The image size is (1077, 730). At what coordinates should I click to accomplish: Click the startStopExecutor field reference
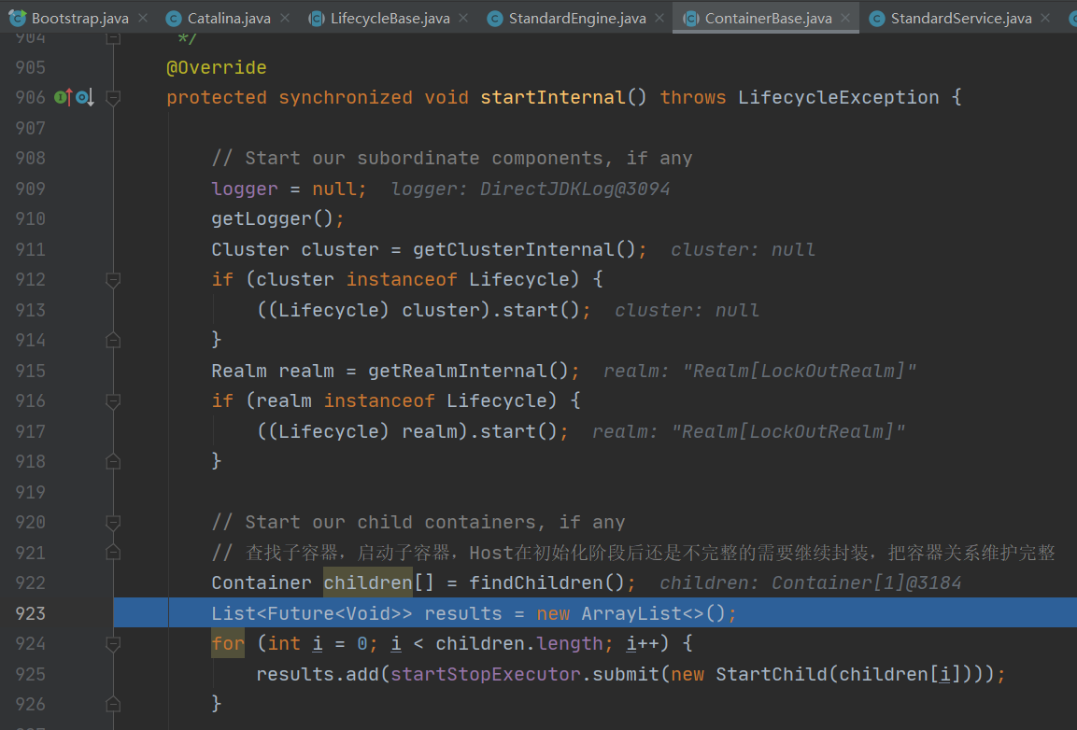click(485, 674)
